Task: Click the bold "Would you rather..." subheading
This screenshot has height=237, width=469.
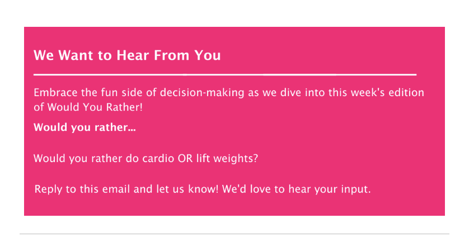Action: (85, 127)
